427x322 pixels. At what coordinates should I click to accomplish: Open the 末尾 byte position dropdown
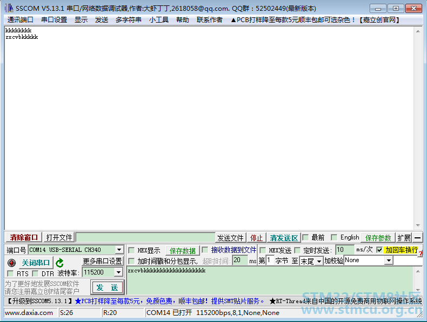pos(319,261)
